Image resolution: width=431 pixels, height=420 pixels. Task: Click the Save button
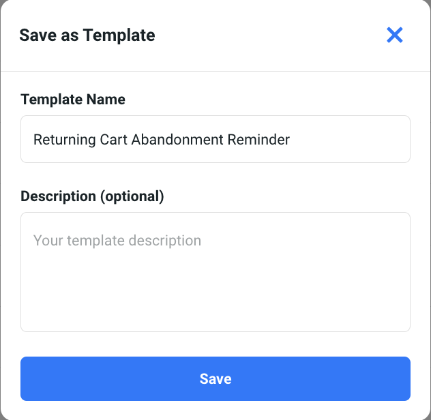tap(215, 378)
